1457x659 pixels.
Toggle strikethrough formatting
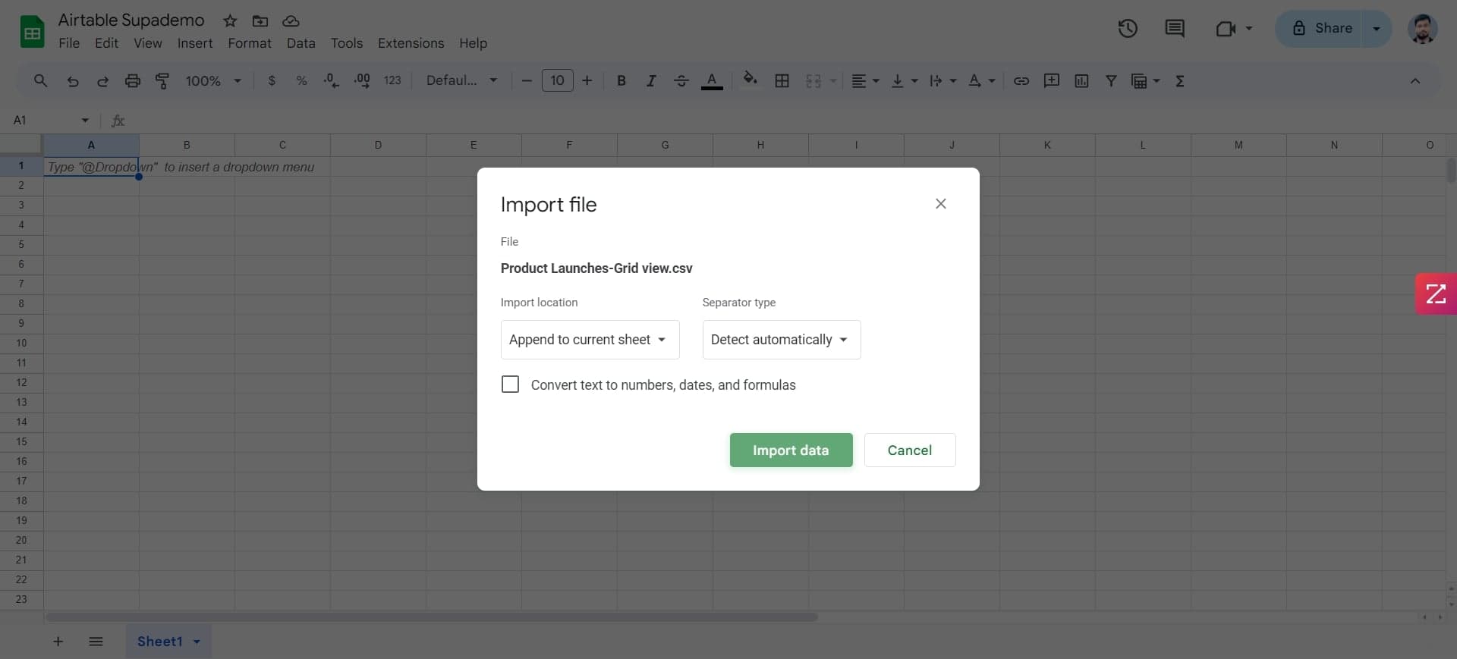point(681,80)
